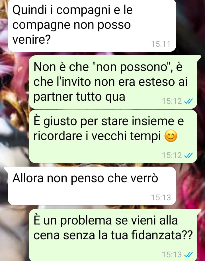Select the green message starting "Non è che"
The image size is (205, 261).
point(113,82)
